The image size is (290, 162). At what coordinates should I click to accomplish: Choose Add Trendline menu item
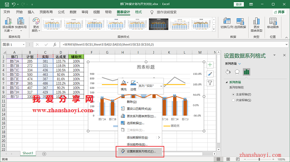(x=140, y=145)
